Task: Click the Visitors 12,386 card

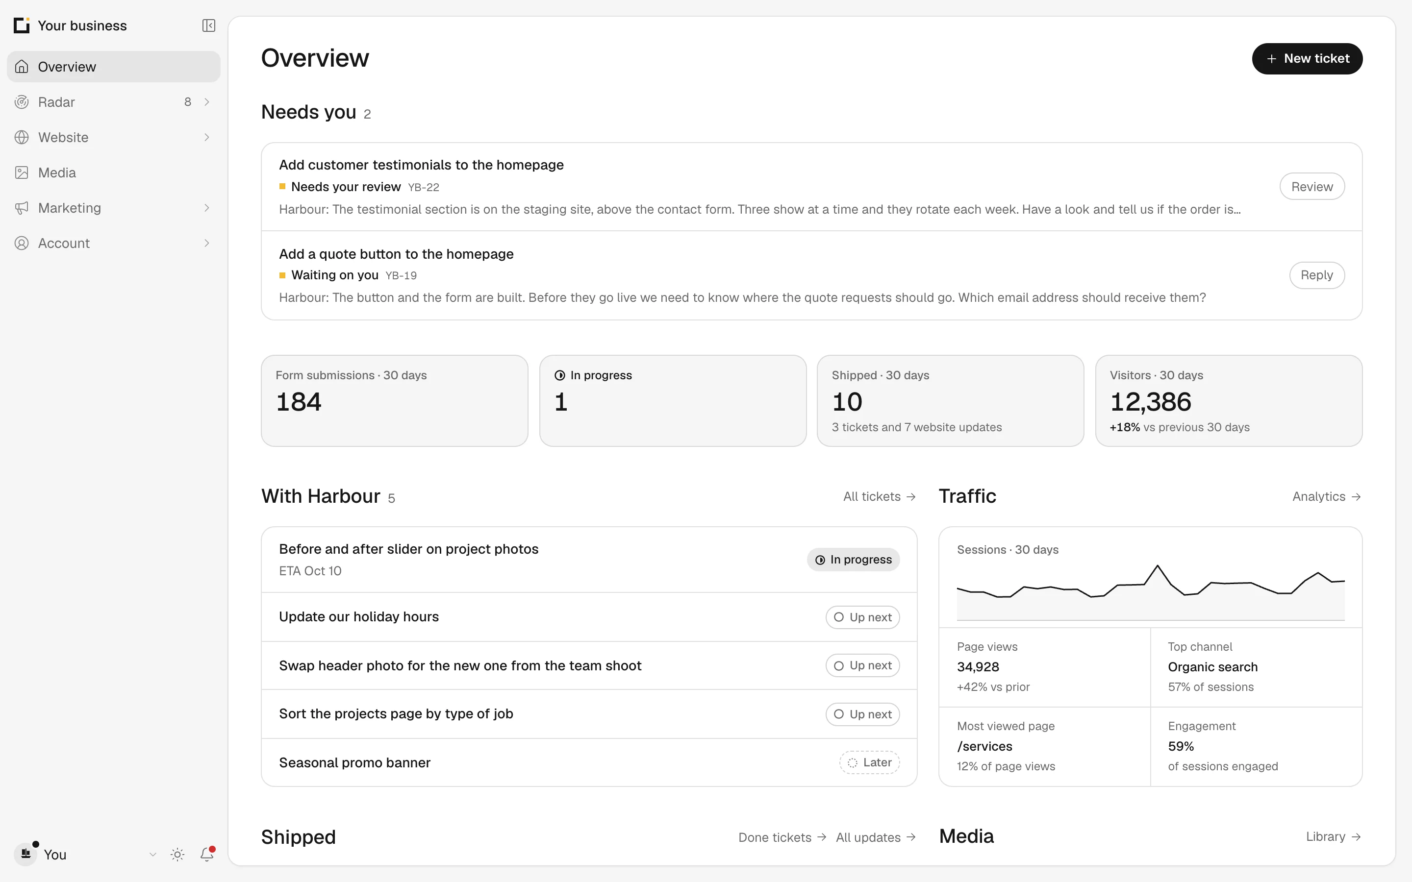Action: tap(1229, 401)
